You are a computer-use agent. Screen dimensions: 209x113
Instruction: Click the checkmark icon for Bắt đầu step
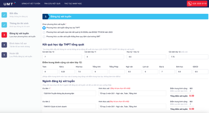tap(4, 15)
